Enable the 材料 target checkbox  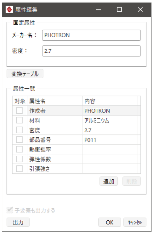tap(19, 120)
